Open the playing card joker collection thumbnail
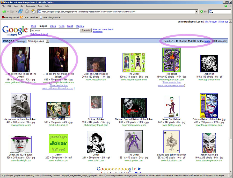Viewport: 233px width, 178px height. tap(171, 142)
